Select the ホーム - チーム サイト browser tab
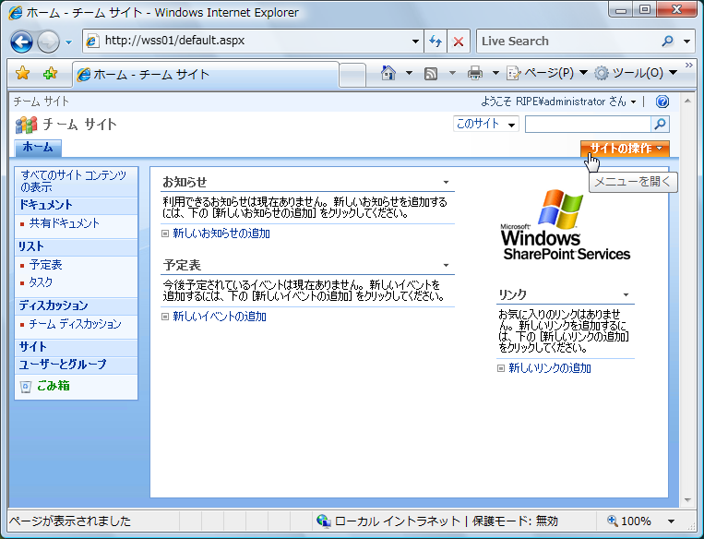This screenshot has height=539, width=704. pyautogui.click(x=205, y=74)
